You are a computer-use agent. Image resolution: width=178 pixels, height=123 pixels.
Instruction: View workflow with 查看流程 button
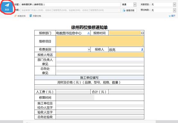point(129,10)
